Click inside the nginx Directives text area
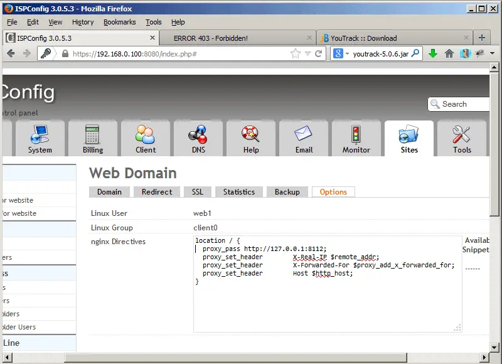Image resolution: width=502 pixels, height=364 pixels. point(328,284)
